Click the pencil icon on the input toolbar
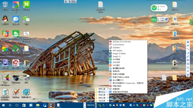Image resolution: width=193 pixels, height=108 pixels. coord(188,56)
